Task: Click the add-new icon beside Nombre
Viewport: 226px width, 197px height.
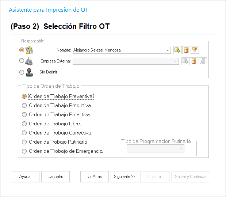Action: pyautogui.click(x=177, y=50)
